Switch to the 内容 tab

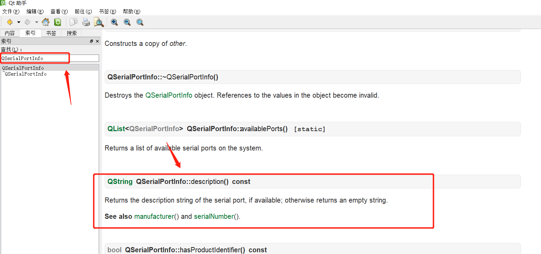[x=10, y=33]
